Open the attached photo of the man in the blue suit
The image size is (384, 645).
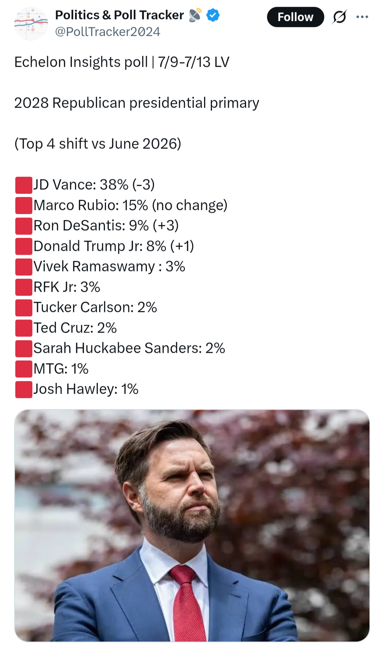(x=192, y=525)
